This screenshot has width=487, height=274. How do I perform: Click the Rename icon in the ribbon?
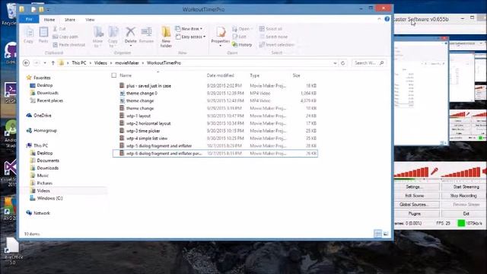pos(146,34)
